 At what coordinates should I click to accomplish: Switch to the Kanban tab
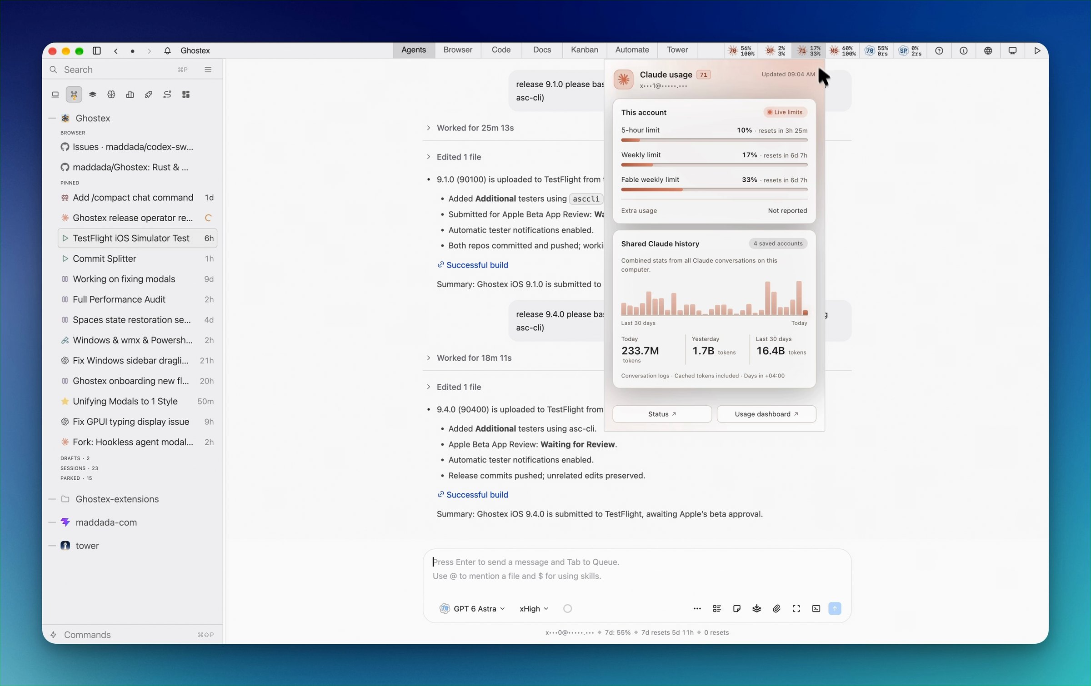(x=585, y=50)
